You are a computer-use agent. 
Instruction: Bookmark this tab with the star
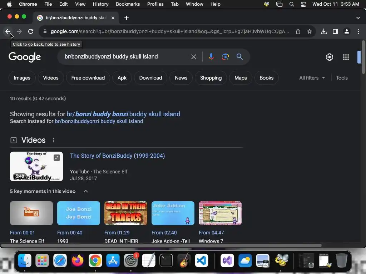310,31
